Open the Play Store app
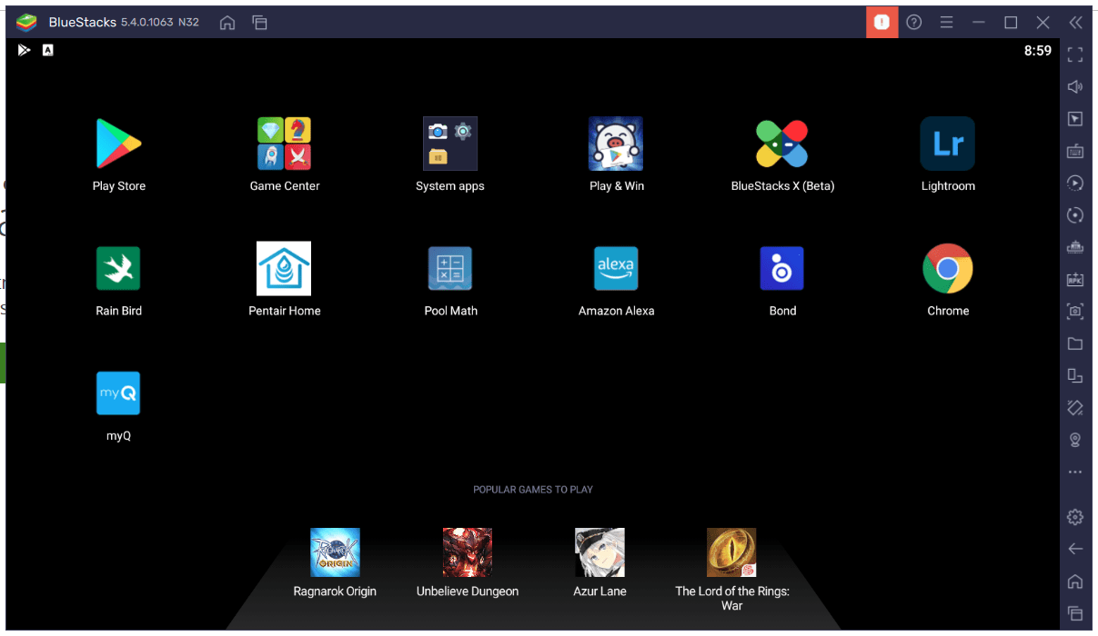Image resolution: width=1098 pixels, height=636 pixels. pyautogui.click(x=119, y=144)
